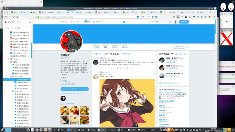This screenshot has width=235, height=132.
Task: Reload the current Twitter page
Action: [14, 17]
